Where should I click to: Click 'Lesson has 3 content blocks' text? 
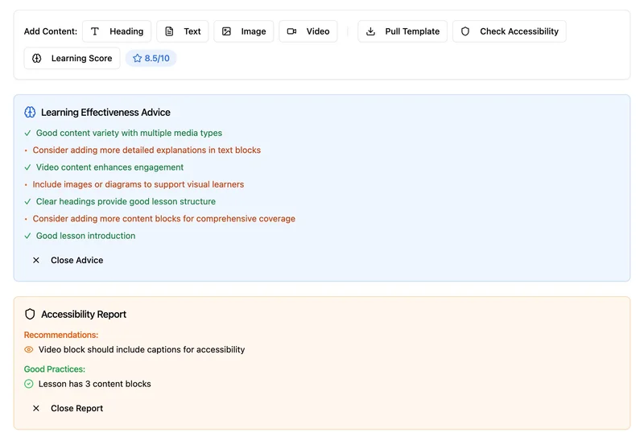coord(94,384)
